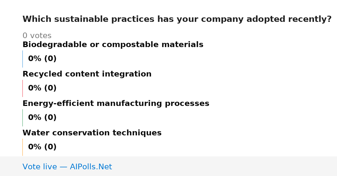Image resolution: width=337 pixels, height=176 pixels.
Task: Click the gray footer bar
Action: pos(168,166)
